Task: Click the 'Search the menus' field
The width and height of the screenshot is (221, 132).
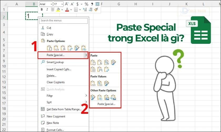Action: tap(63, 21)
